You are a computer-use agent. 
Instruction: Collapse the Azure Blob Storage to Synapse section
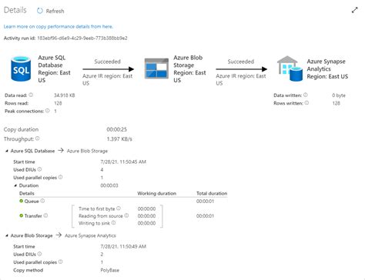[7, 235]
